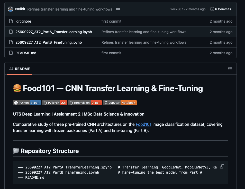Open latest commit message Refines transfer learning
Viewport: 245px width, 189px height.
(x=70, y=9)
